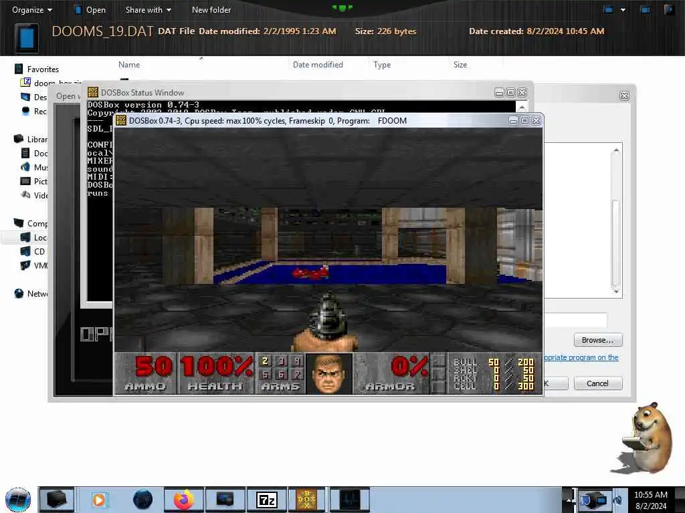This screenshot has width=685, height=513.
Task: Sort files by the Type column
Action: pyautogui.click(x=382, y=65)
